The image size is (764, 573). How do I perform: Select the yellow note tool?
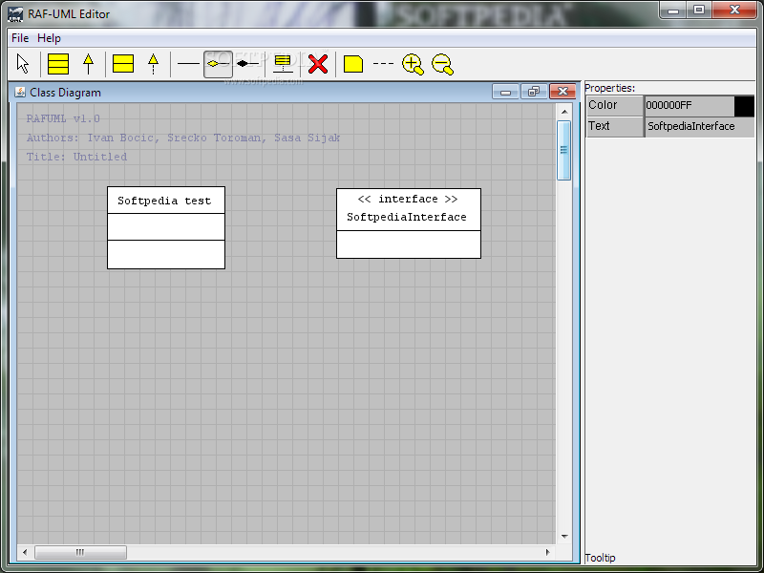353,64
